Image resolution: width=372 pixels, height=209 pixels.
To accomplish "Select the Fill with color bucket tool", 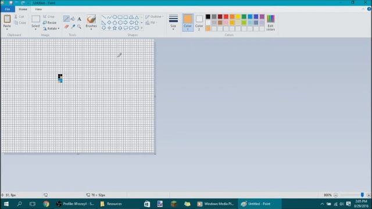I will (73, 19).
